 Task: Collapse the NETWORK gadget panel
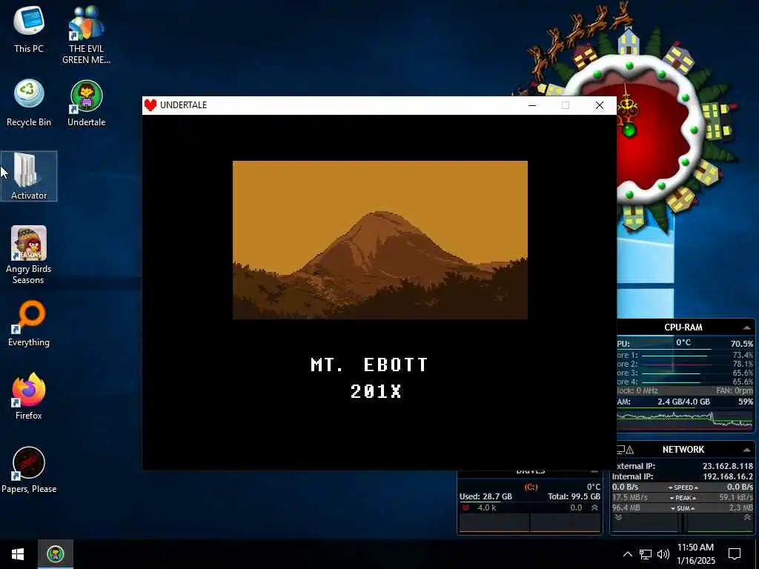point(747,450)
